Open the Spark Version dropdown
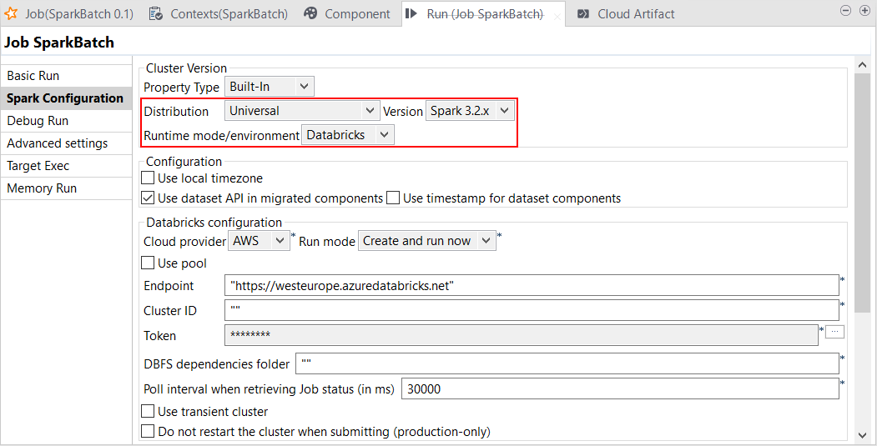Viewport: 877px width, 446px height. tap(470, 111)
